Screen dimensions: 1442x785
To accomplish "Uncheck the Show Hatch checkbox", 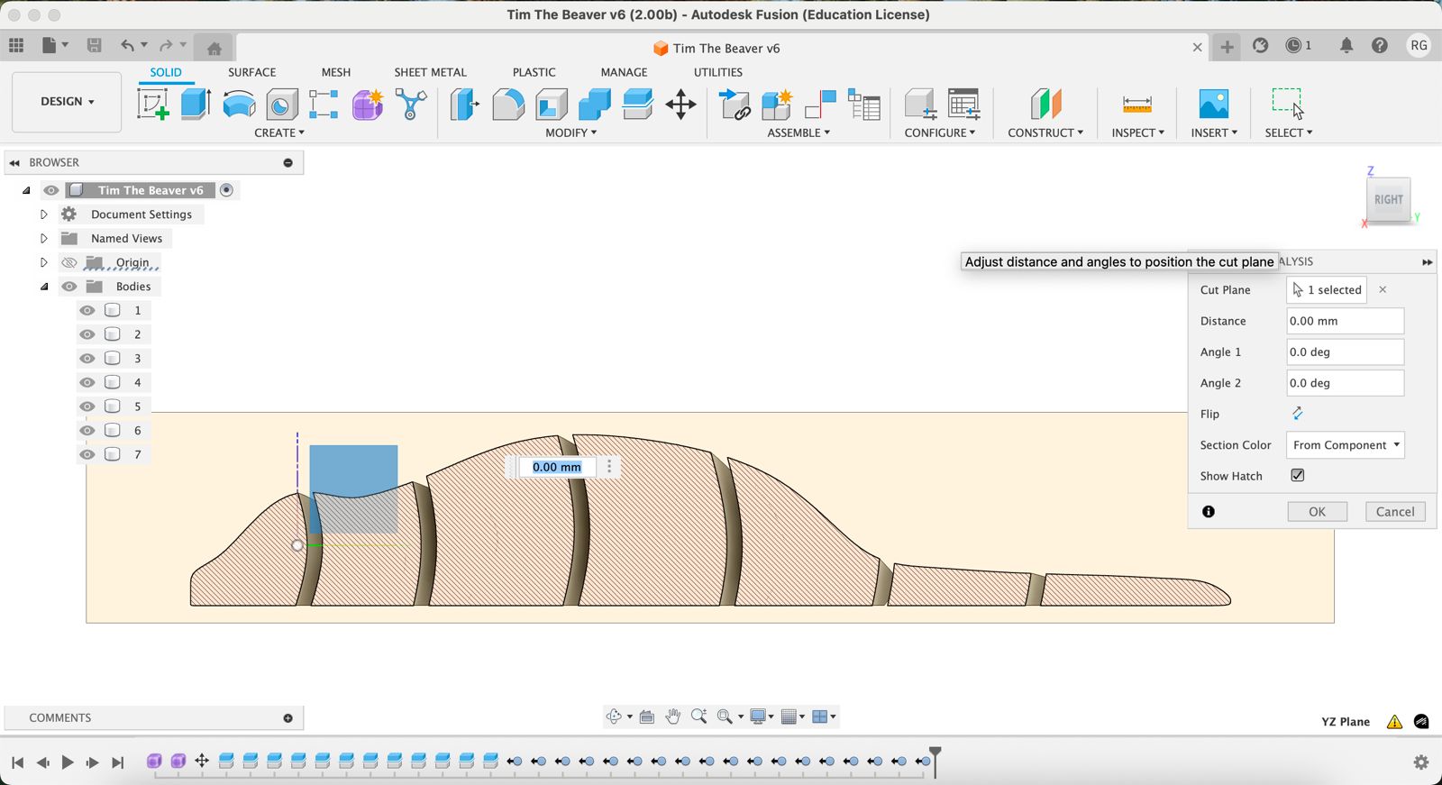I will 1297,475.
